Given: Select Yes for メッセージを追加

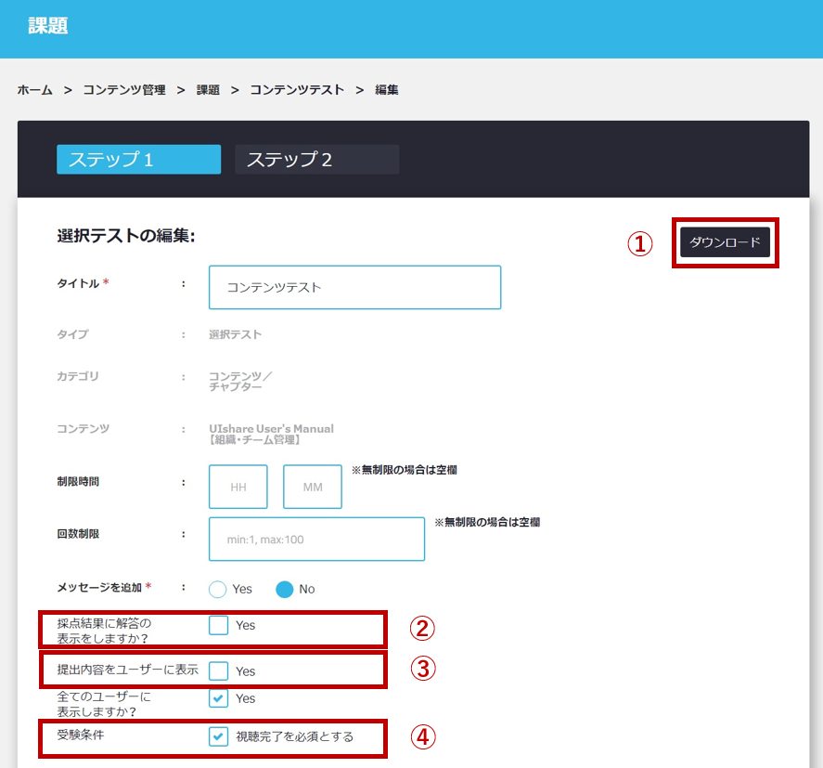Looking at the screenshot, I should click(x=218, y=589).
